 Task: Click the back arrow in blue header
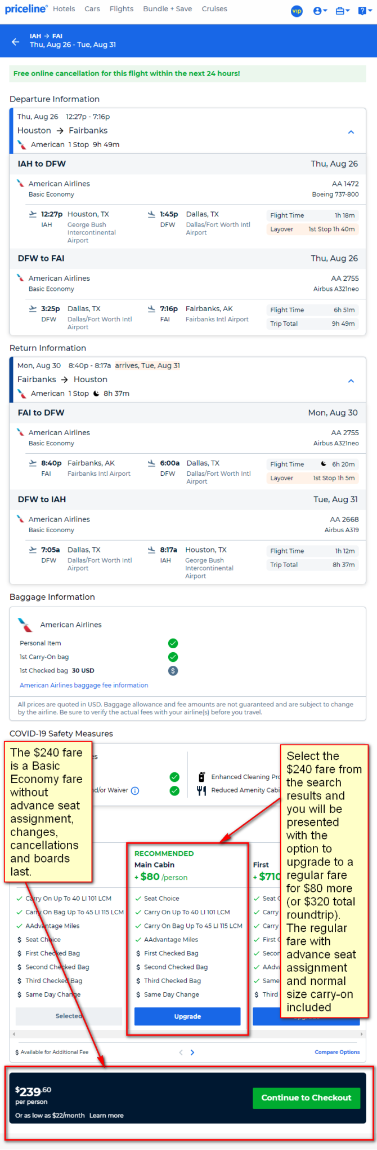click(x=15, y=42)
